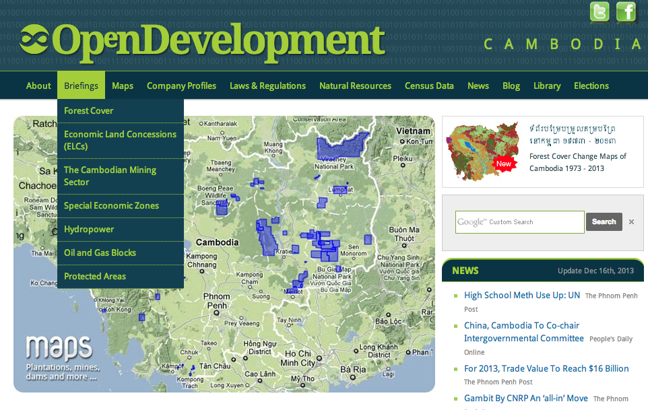Open the News menu item
The height and width of the screenshot is (410, 648).
[478, 86]
